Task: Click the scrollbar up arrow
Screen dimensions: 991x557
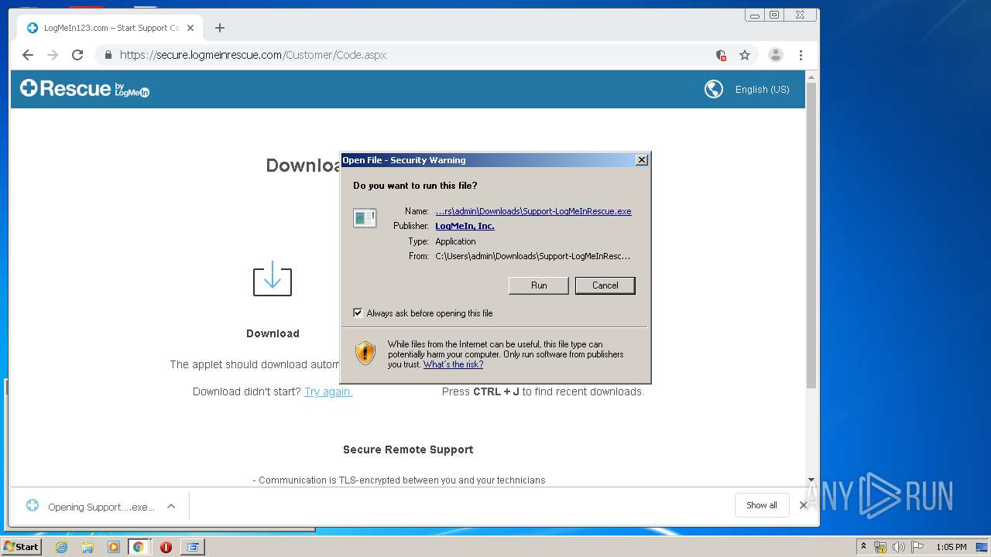Action: [811, 77]
